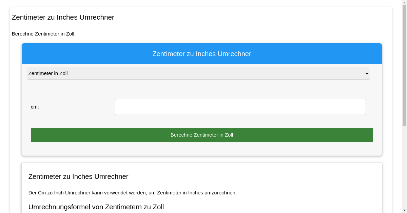Click the scrollbar up arrow

(404, 2)
